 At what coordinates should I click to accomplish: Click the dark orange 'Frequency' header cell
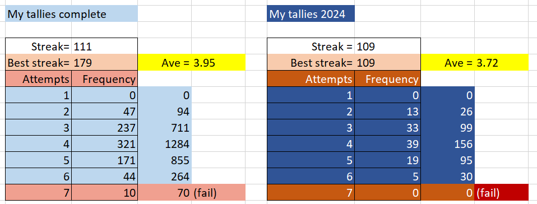click(x=387, y=79)
